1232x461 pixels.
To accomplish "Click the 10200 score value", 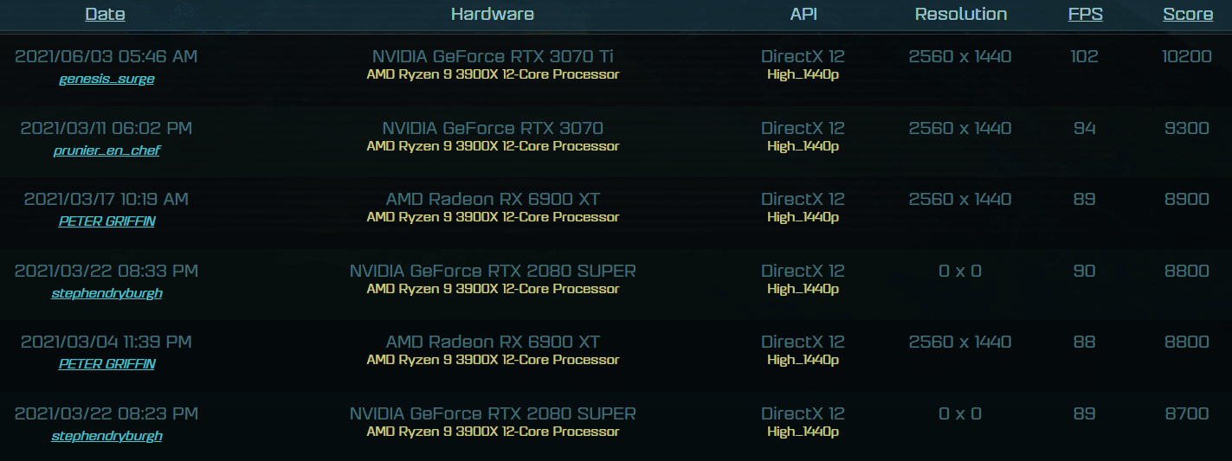I will click(x=1186, y=56).
